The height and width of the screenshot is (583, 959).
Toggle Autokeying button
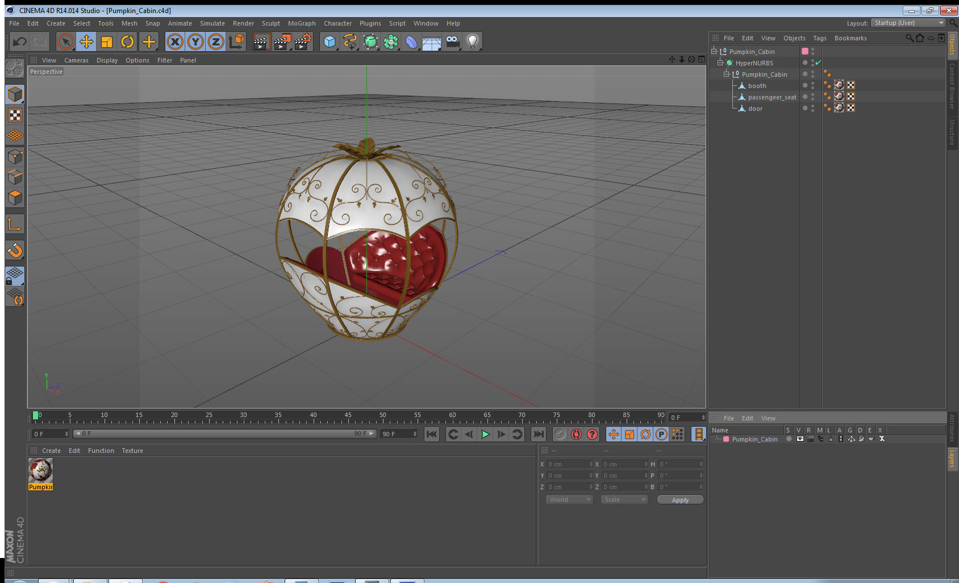[x=576, y=434]
